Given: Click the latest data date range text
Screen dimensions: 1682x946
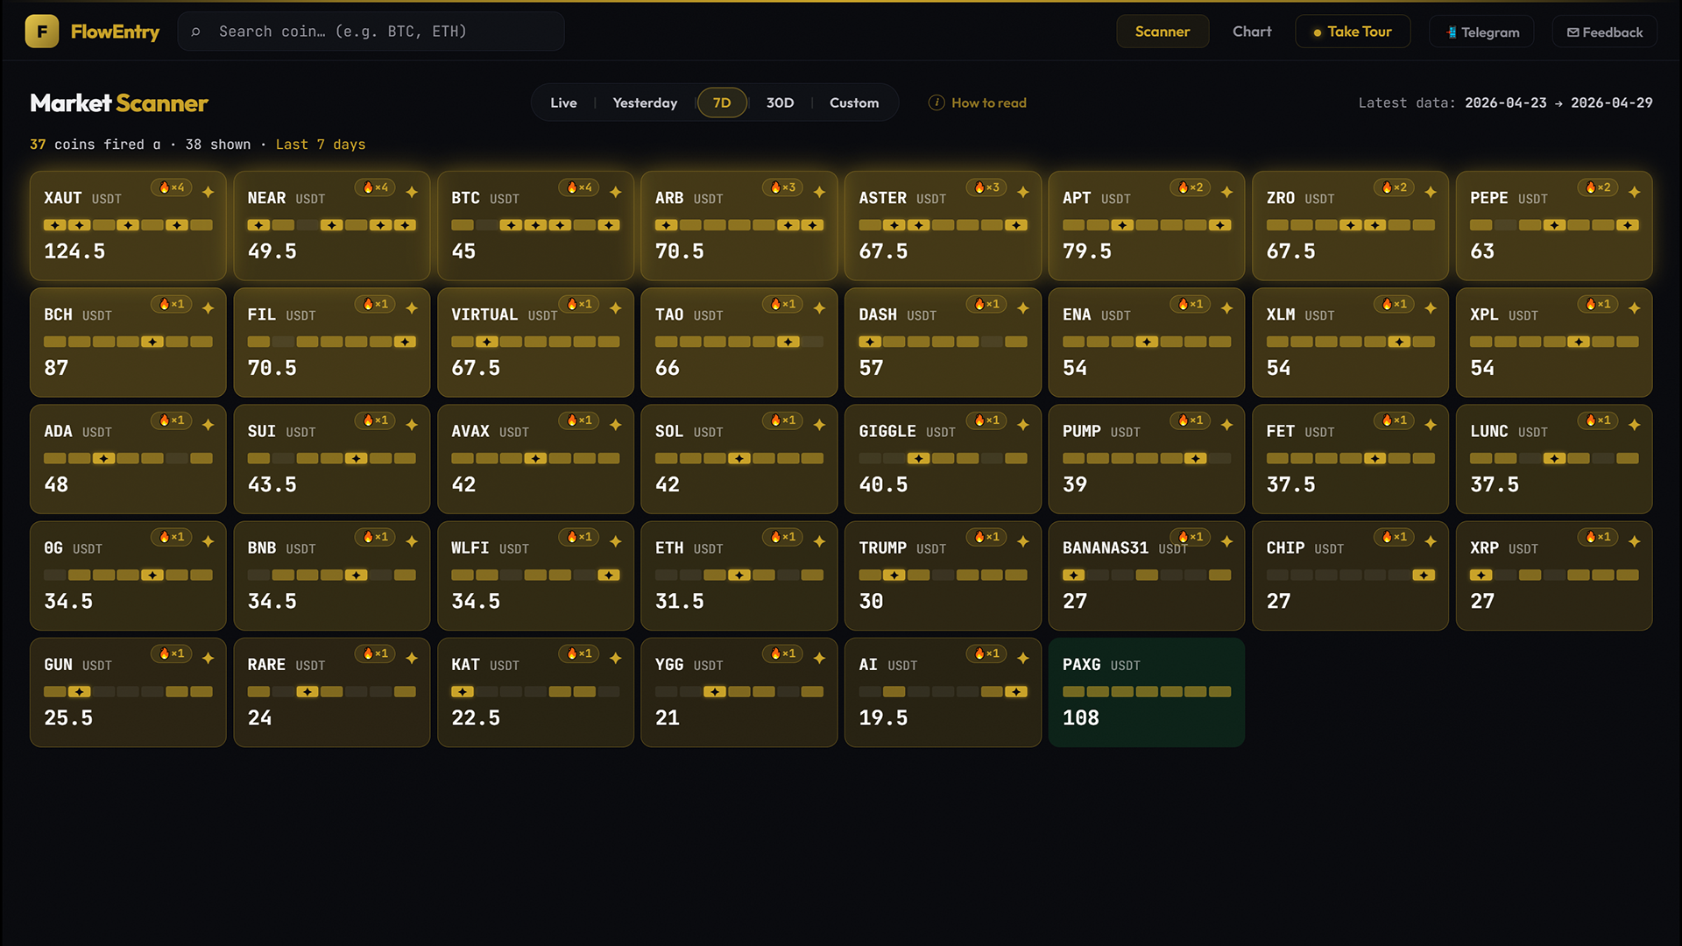Looking at the screenshot, I should pos(1558,102).
